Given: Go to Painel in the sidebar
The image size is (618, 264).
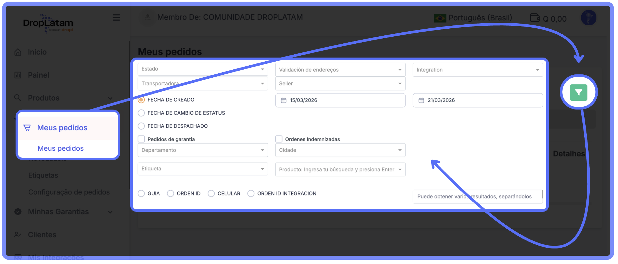Looking at the screenshot, I should (x=39, y=75).
